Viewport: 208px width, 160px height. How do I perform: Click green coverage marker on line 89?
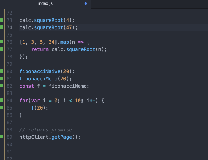tap(2, 137)
